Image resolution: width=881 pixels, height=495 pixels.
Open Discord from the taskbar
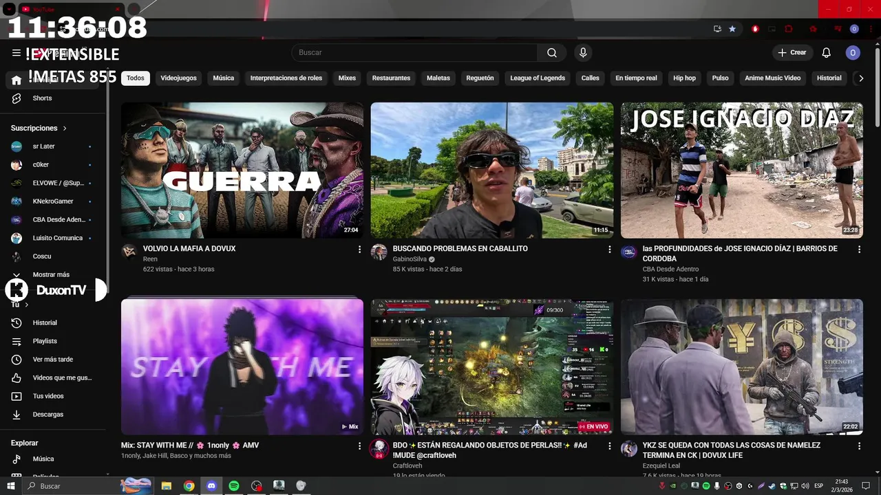click(x=211, y=486)
